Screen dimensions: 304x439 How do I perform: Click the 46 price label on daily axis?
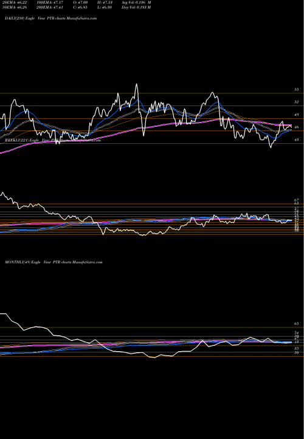click(x=297, y=127)
